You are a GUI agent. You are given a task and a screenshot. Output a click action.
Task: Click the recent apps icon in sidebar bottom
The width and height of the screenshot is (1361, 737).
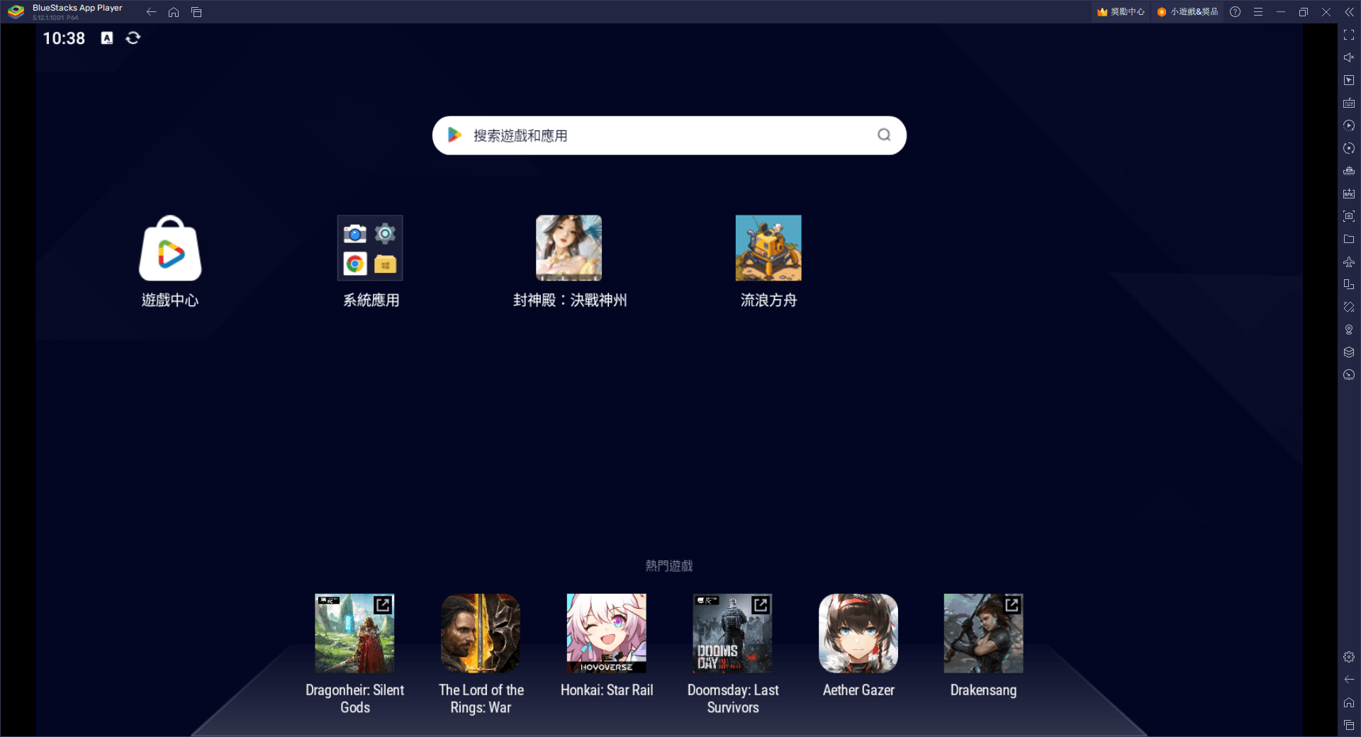pyautogui.click(x=1349, y=725)
